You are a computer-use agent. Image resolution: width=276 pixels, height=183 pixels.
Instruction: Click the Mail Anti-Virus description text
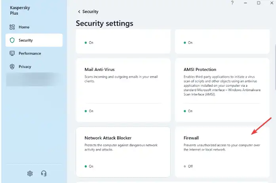pos(121,79)
